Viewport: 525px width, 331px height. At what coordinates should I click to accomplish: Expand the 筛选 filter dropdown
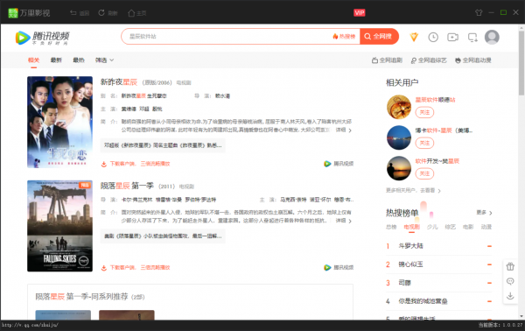click(x=104, y=60)
